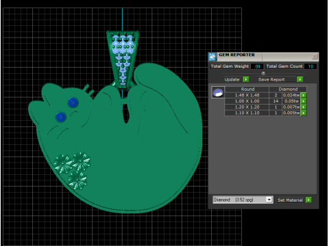The height and width of the screenshot is (246, 329).
Task: Click green arrow on 1.20 X 1.20 row
Action: coord(304,107)
